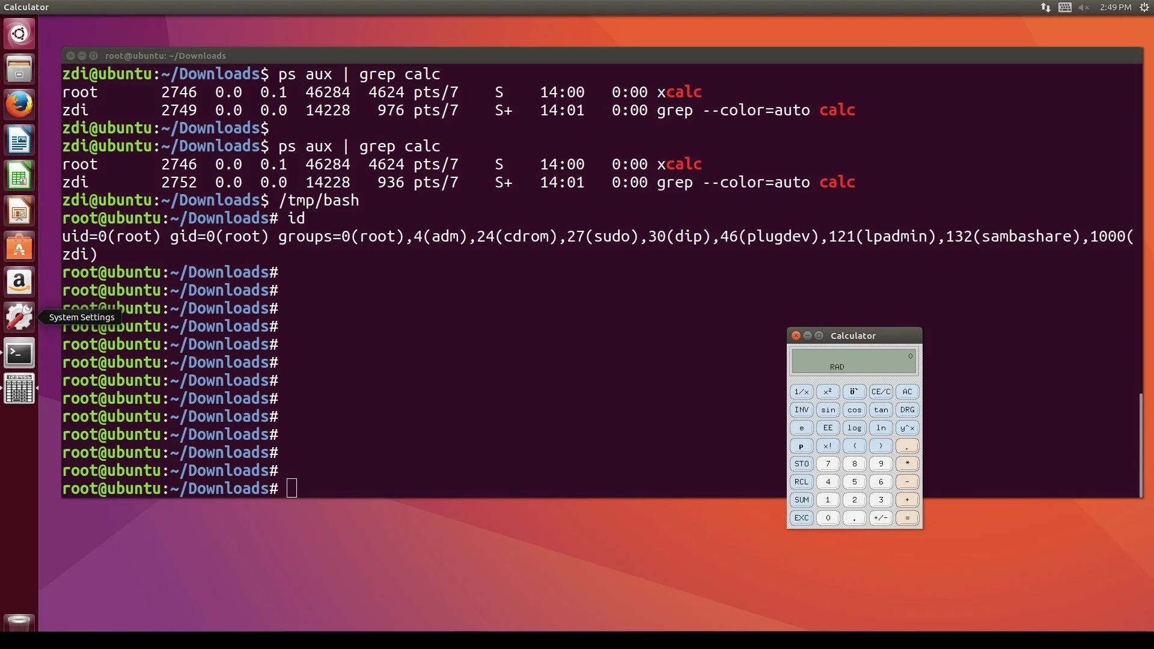Toggle the INV inverse key
The image size is (1154, 649).
pyautogui.click(x=802, y=410)
